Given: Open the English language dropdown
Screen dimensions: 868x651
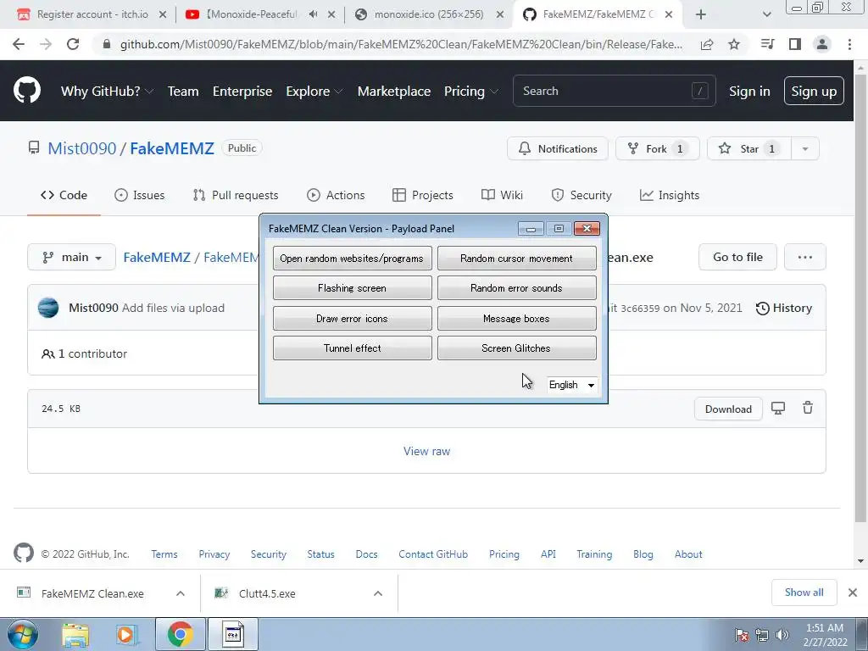Looking at the screenshot, I should click(x=571, y=385).
